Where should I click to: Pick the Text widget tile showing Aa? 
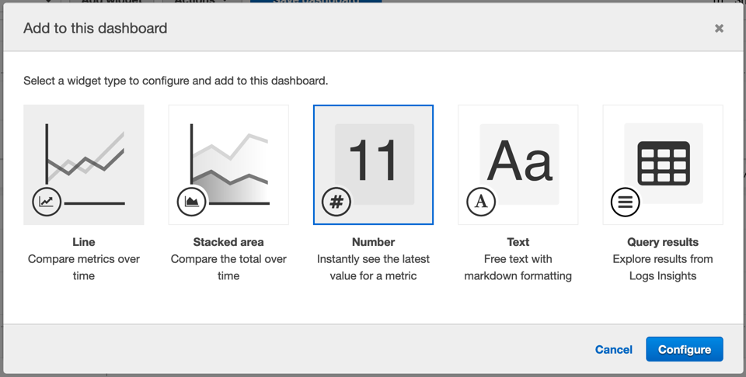(x=518, y=164)
